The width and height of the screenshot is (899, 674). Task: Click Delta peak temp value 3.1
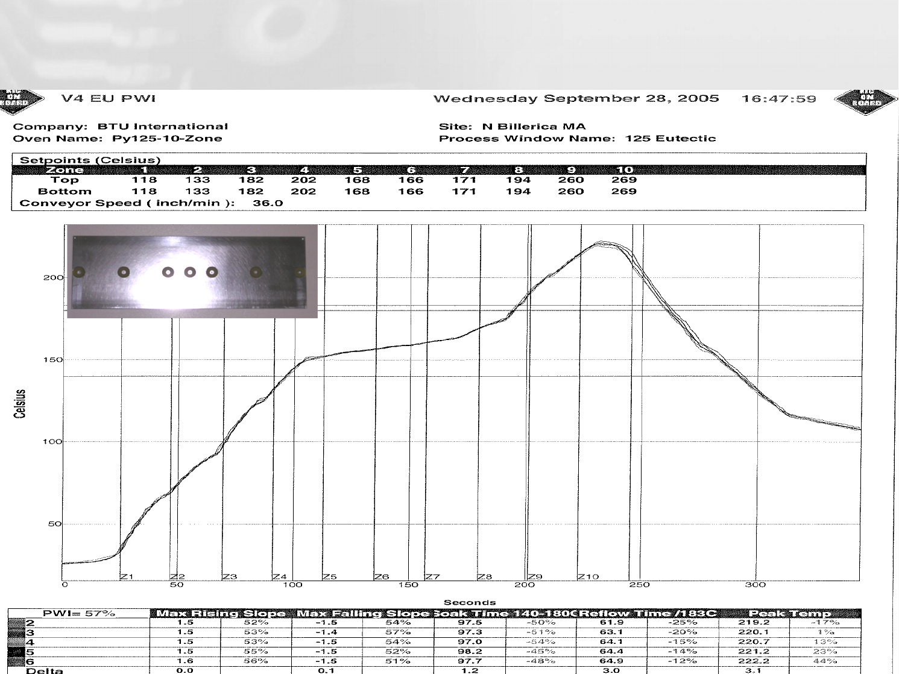[x=753, y=670]
